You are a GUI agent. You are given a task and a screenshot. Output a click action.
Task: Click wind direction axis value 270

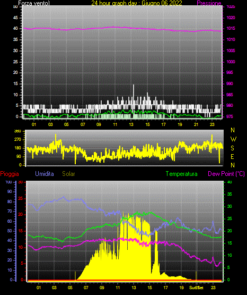point(18,140)
